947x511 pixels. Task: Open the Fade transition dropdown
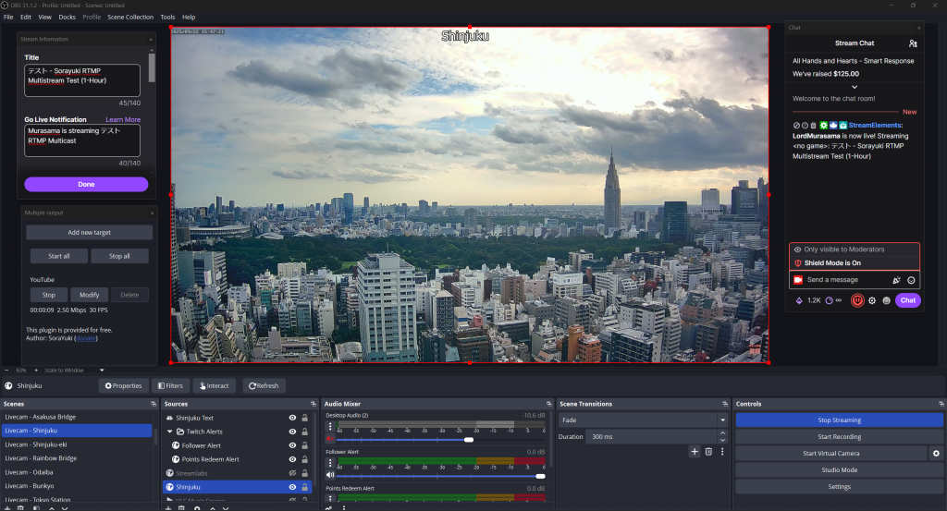[x=644, y=420]
